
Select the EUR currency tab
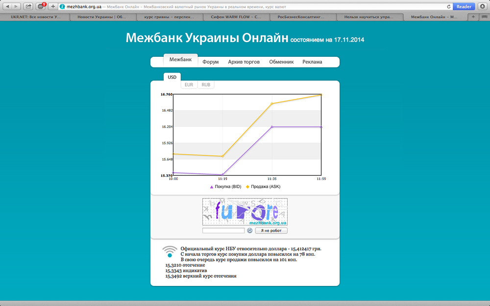point(189,85)
